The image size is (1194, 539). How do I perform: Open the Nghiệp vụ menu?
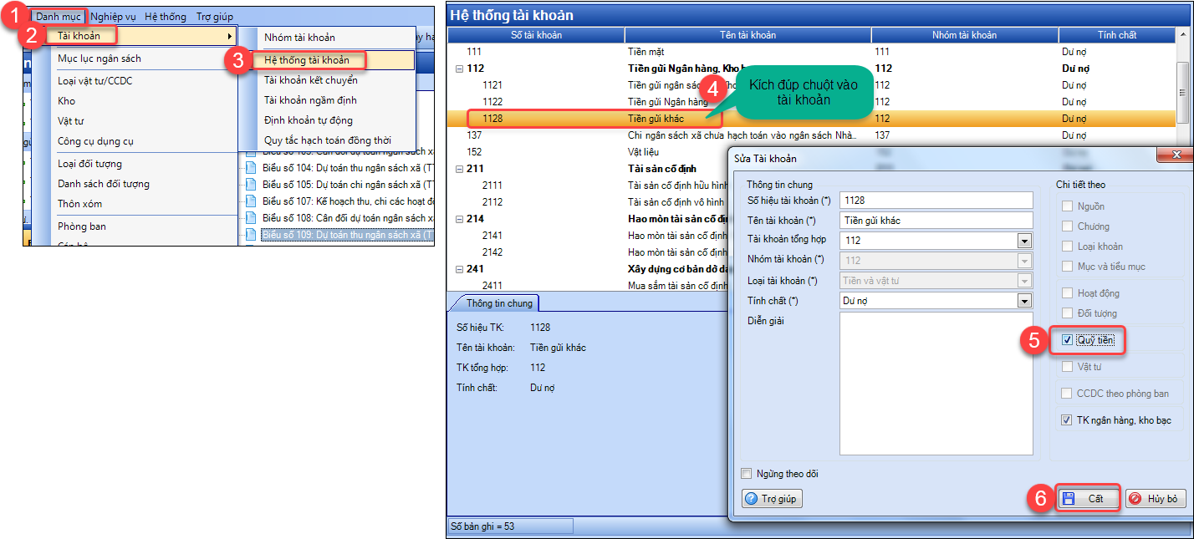pos(113,17)
